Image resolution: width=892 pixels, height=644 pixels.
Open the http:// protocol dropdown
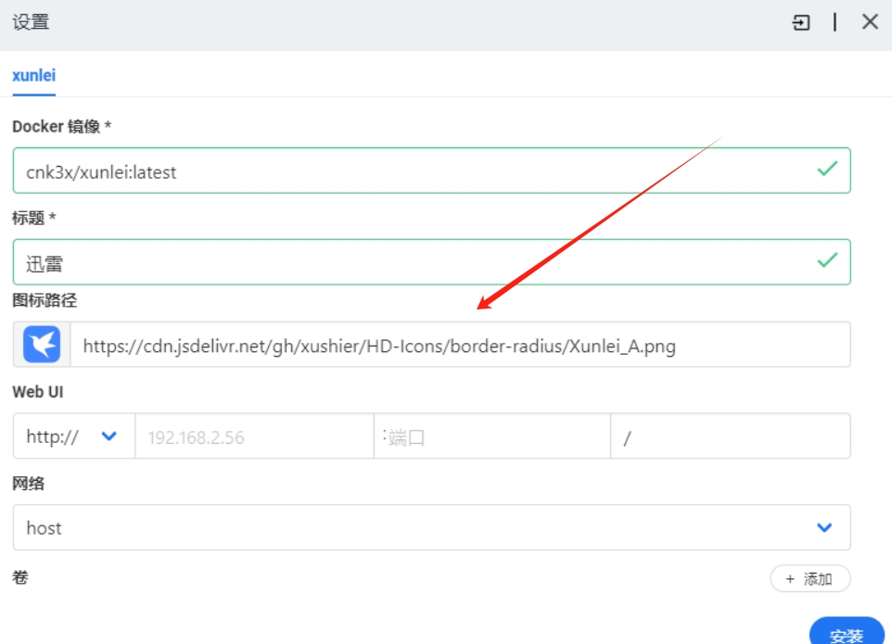pyautogui.click(x=73, y=436)
